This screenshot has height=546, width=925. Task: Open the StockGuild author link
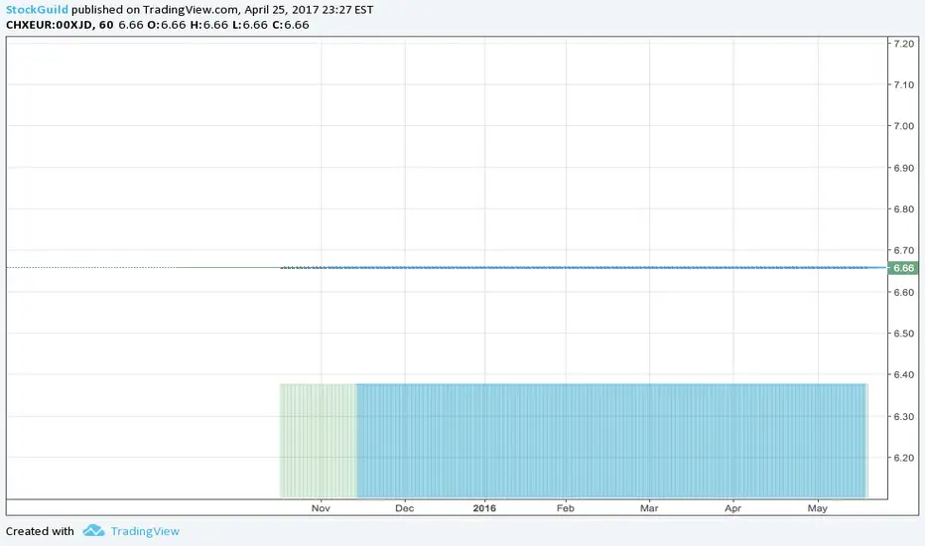37,10
